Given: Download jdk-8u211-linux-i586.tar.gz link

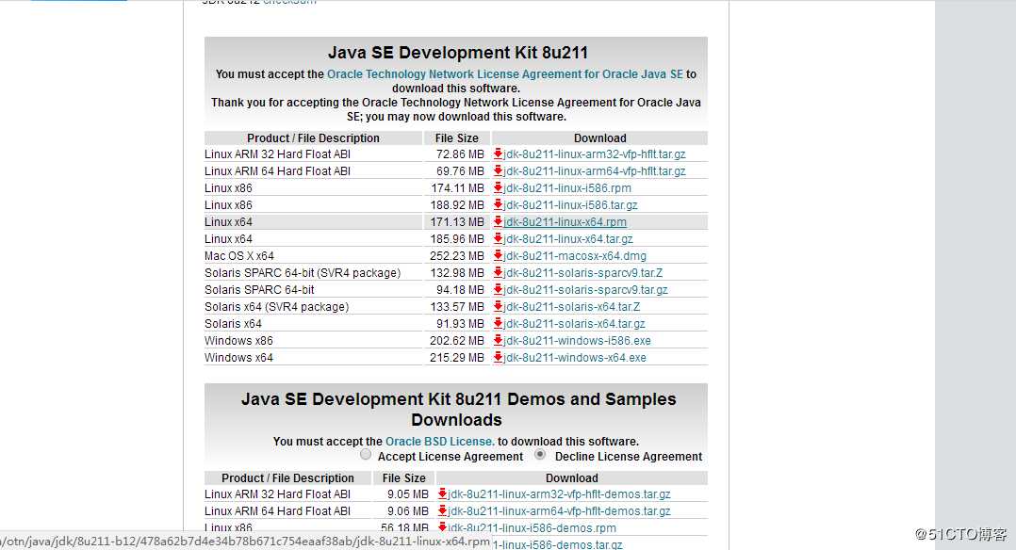Looking at the screenshot, I should click(x=570, y=204).
